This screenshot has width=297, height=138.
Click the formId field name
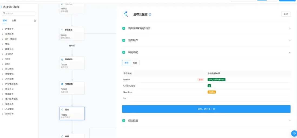point(127,80)
